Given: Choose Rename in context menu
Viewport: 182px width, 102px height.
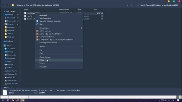Looking at the screenshot, I should click(x=42, y=63).
